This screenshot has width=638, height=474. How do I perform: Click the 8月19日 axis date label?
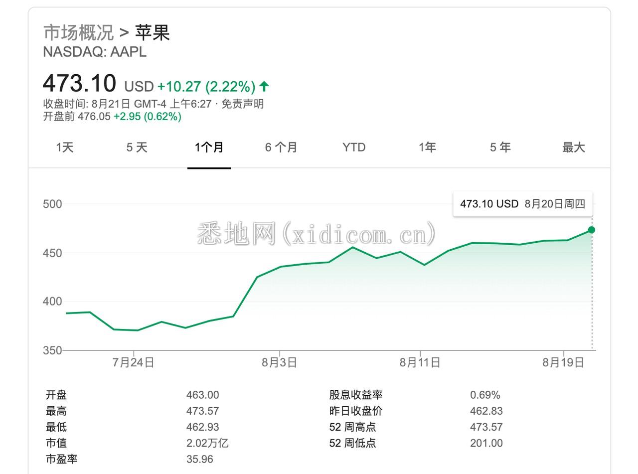tap(563, 363)
